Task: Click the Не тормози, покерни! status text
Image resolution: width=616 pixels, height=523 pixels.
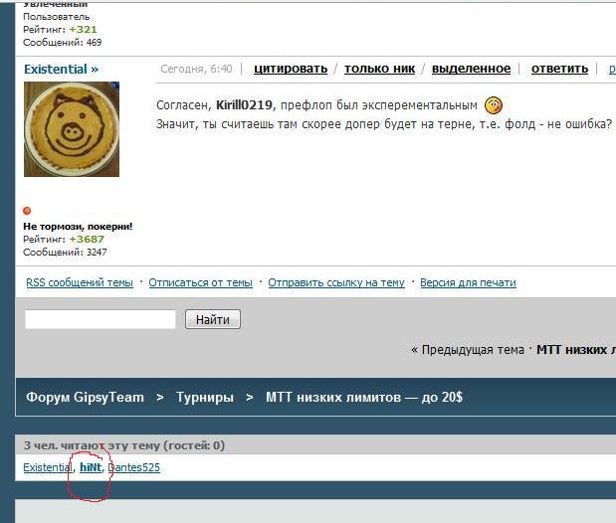Action: click(x=78, y=227)
